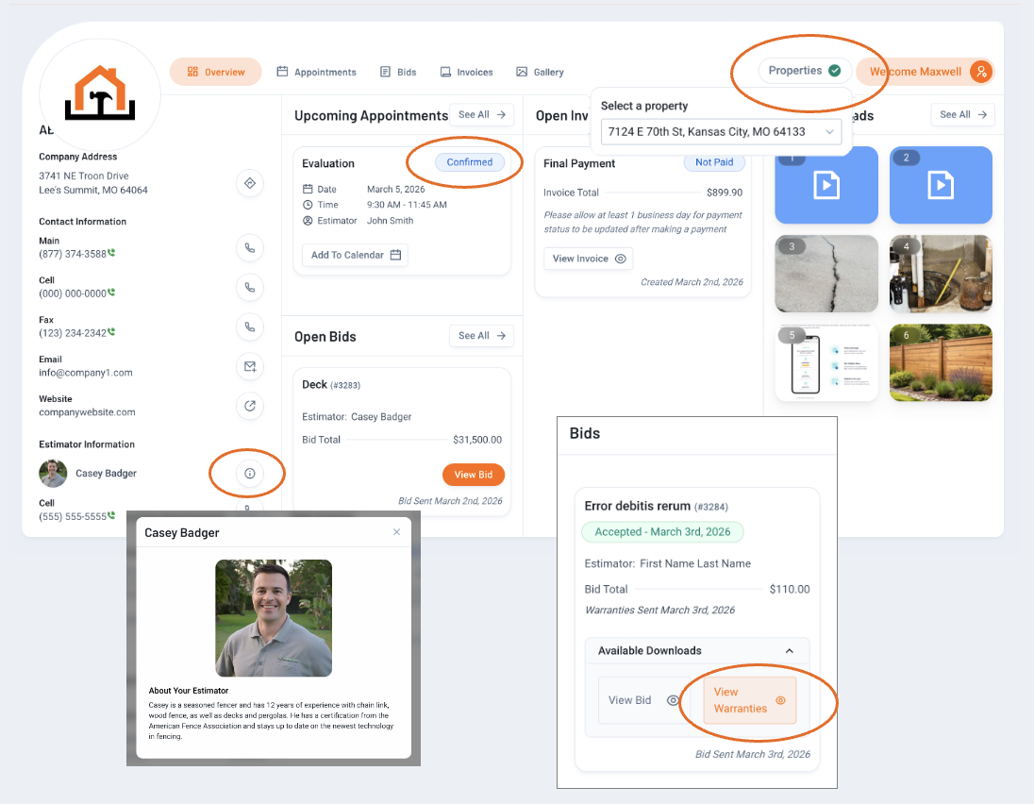This screenshot has height=804, width=1034.
Task: Click the Accepted - March 3rd, 2026 badge
Action: coord(662,532)
